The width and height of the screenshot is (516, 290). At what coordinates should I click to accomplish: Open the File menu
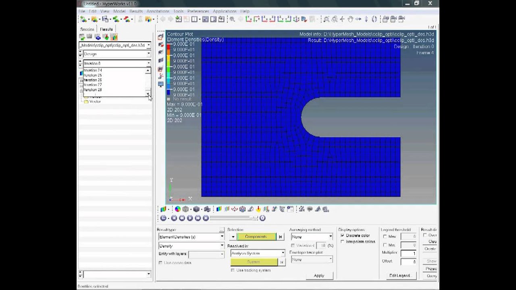(82, 11)
